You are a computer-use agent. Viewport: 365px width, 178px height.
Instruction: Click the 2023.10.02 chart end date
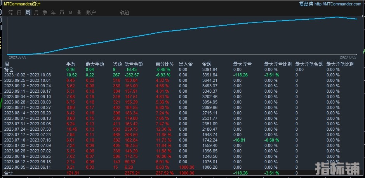[348, 57]
